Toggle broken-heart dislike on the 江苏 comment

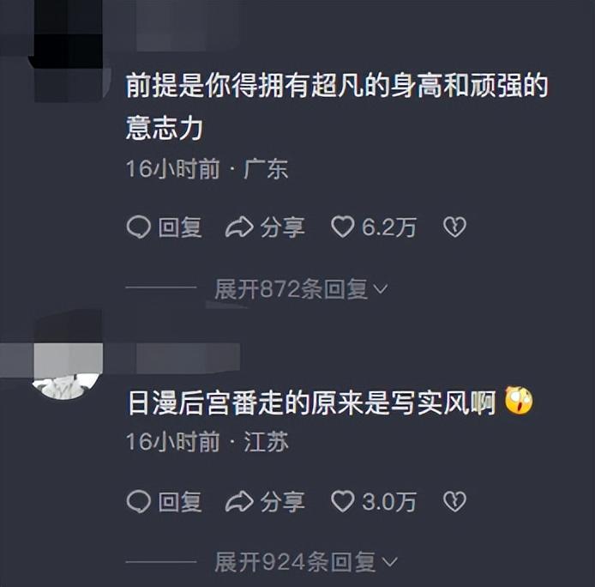454,501
